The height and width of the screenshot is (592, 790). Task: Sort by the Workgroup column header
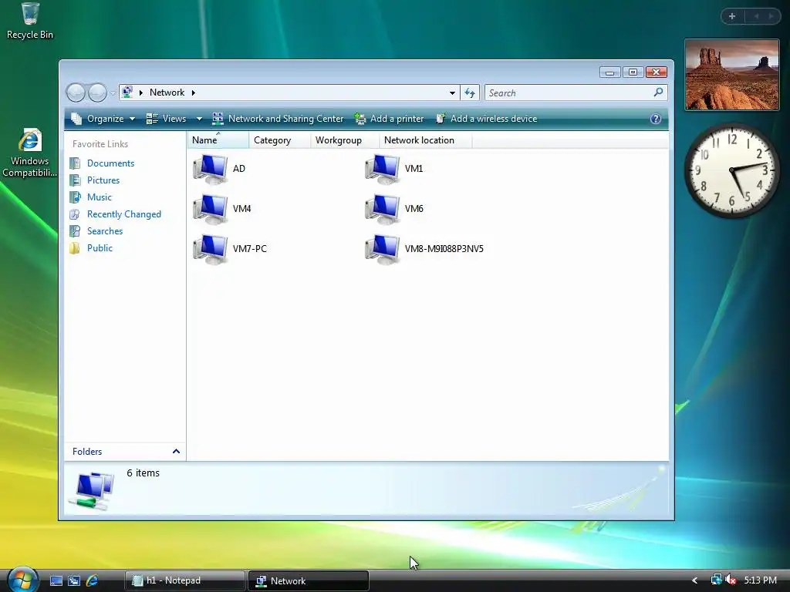tap(345, 140)
